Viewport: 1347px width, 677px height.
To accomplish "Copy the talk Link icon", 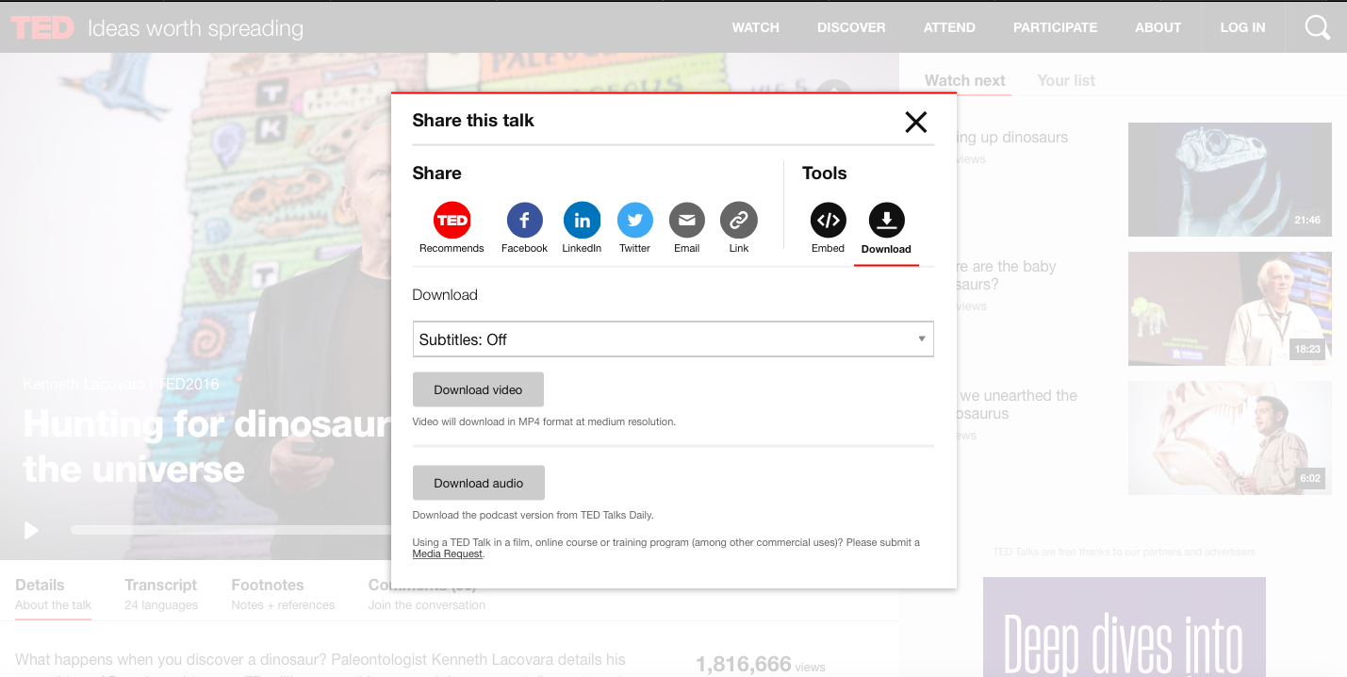I will click(x=739, y=221).
